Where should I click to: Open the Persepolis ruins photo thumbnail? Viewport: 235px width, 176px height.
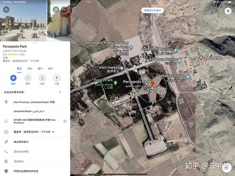(x=23, y=20)
